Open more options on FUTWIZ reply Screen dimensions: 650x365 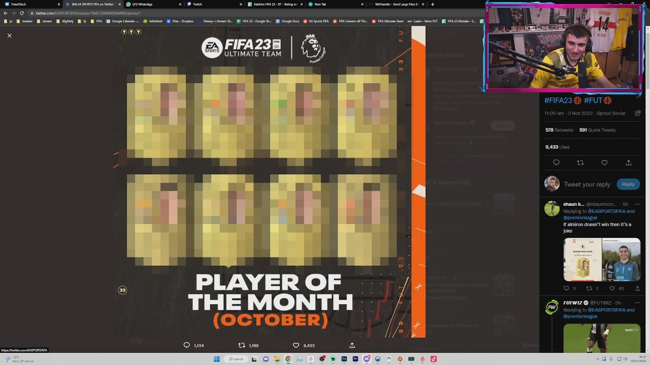637,303
